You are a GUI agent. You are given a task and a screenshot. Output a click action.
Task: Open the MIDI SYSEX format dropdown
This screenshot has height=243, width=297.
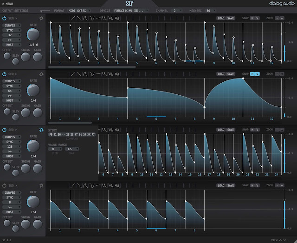click(x=79, y=11)
